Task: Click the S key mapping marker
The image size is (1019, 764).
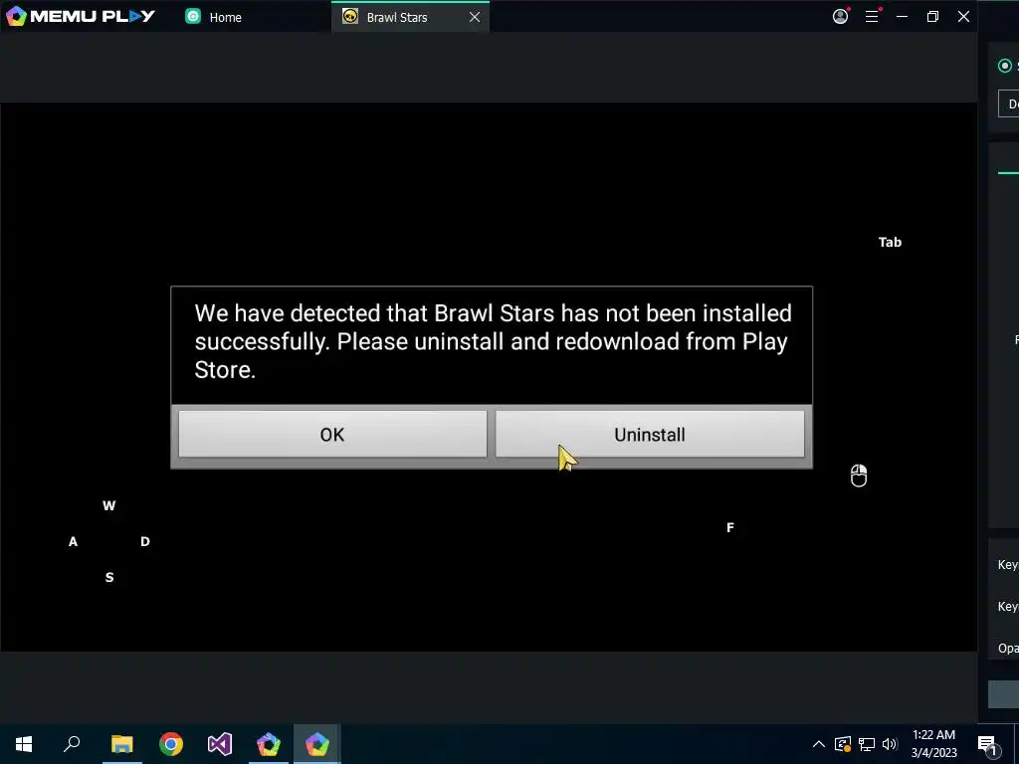Action: click(109, 577)
